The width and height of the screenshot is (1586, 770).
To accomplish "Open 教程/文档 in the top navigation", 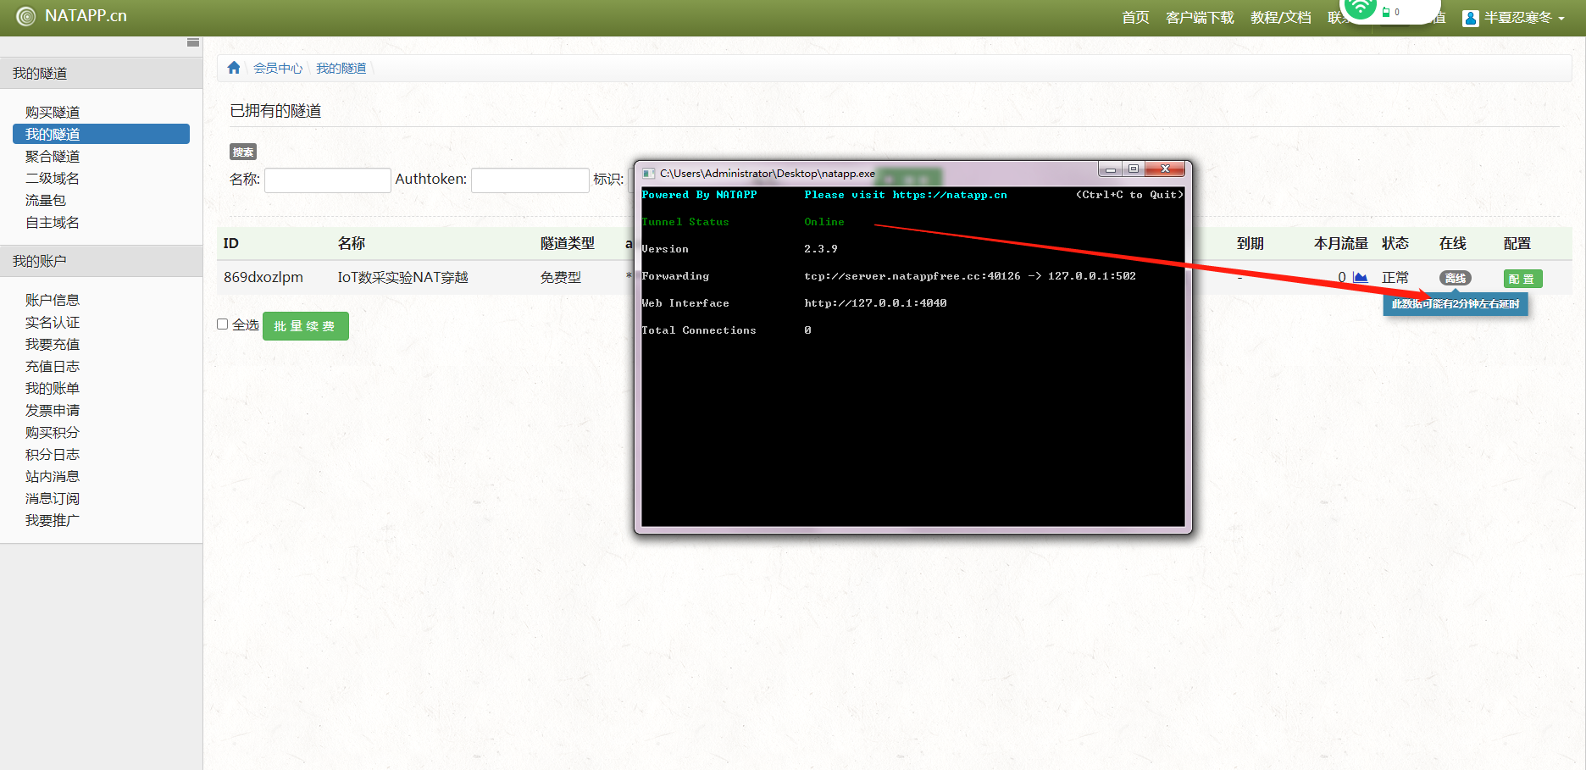I will [x=1280, y=18].
